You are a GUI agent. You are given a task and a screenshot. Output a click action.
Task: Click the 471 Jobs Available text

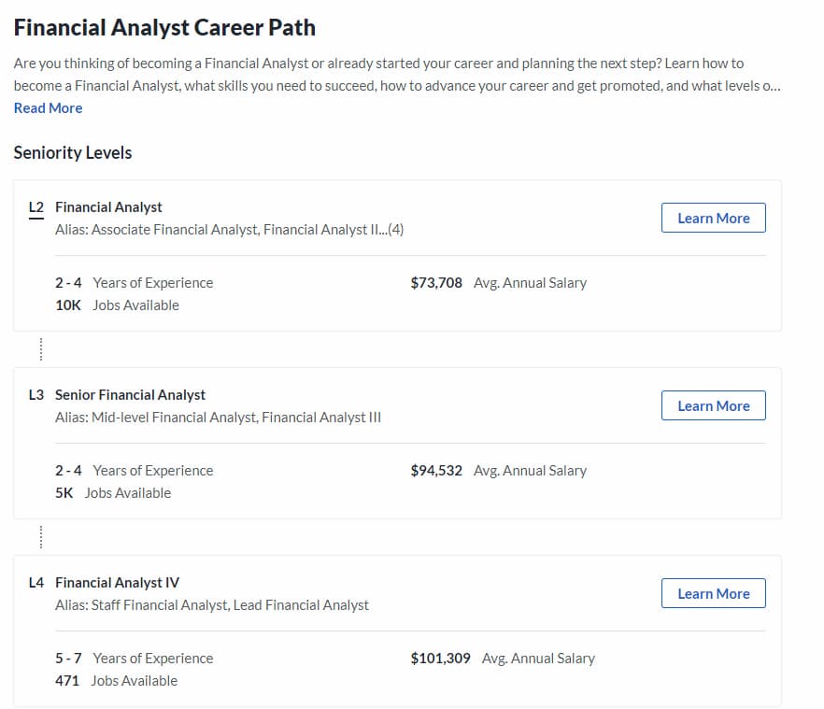point(116,681)
